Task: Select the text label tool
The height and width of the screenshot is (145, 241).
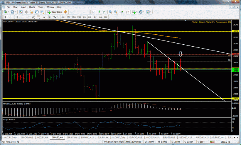Action: coord(49,17)
